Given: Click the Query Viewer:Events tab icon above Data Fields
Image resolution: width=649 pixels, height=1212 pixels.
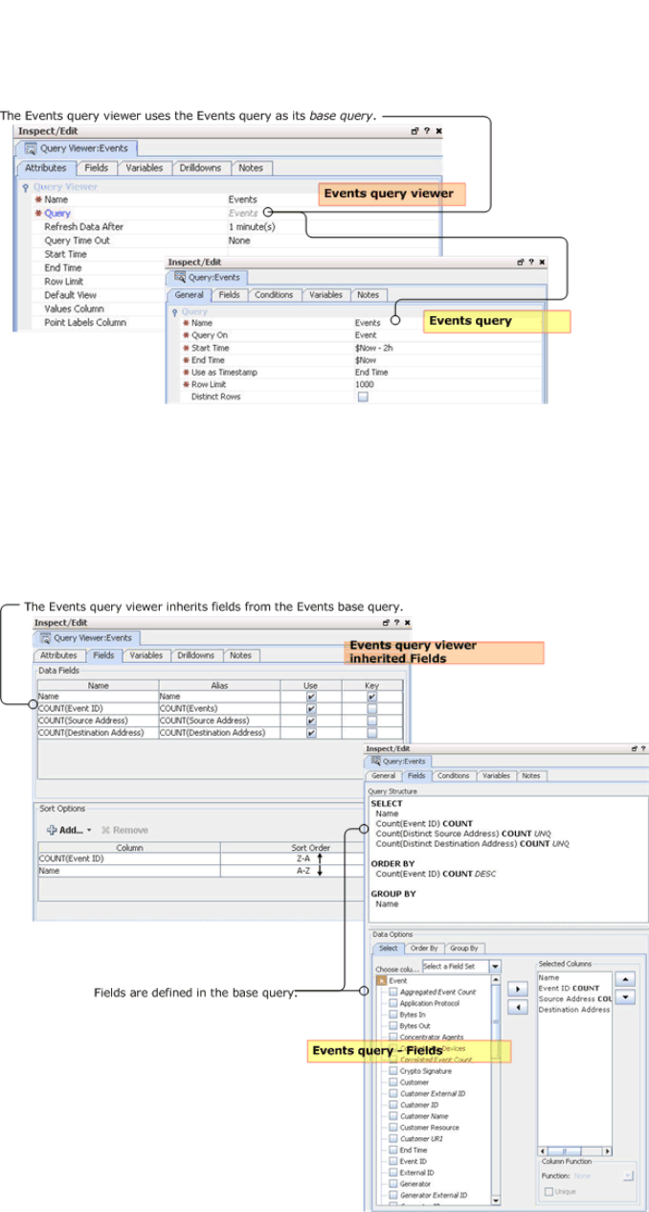Looking at the screenshot, I should click(44, 637).
